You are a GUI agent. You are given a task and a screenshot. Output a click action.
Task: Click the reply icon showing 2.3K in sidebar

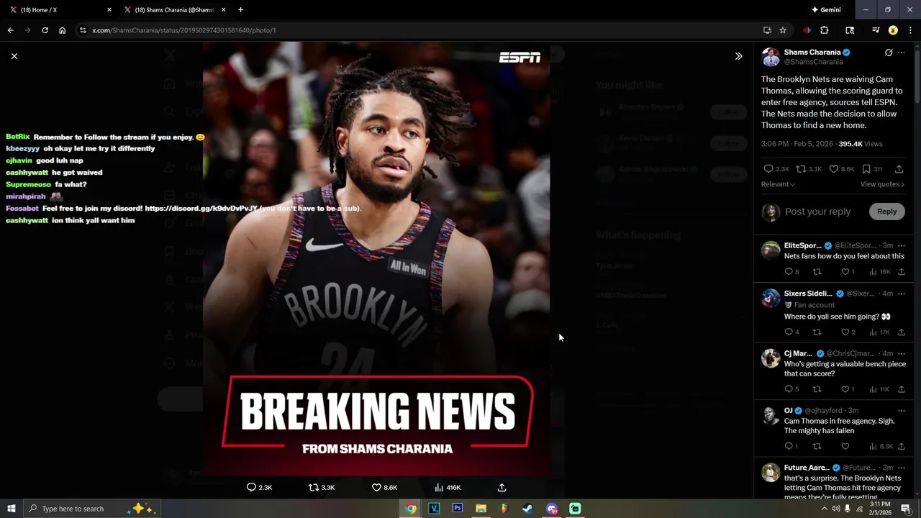(768, 169)
